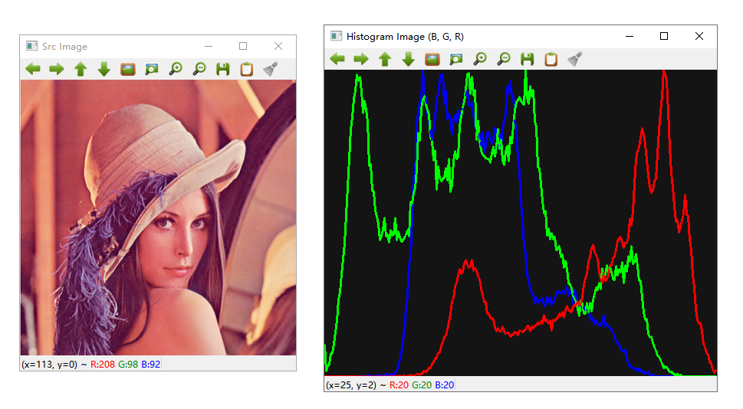
Task: Reset zoom to original size in Histogram window
Action: point(432,59)
